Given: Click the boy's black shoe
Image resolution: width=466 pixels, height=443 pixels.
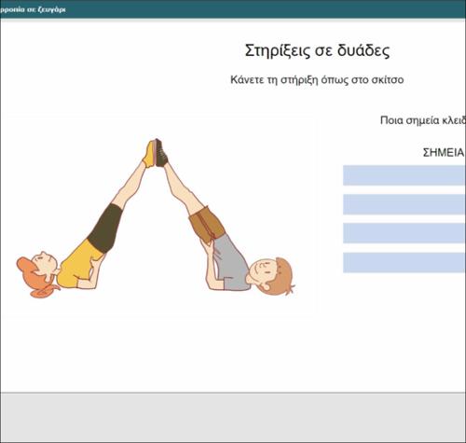Looking at the screenshot, I should click(161, 153).
